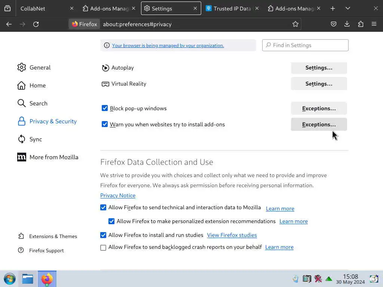Open the Extensions toolbar icon

point(361,24)
